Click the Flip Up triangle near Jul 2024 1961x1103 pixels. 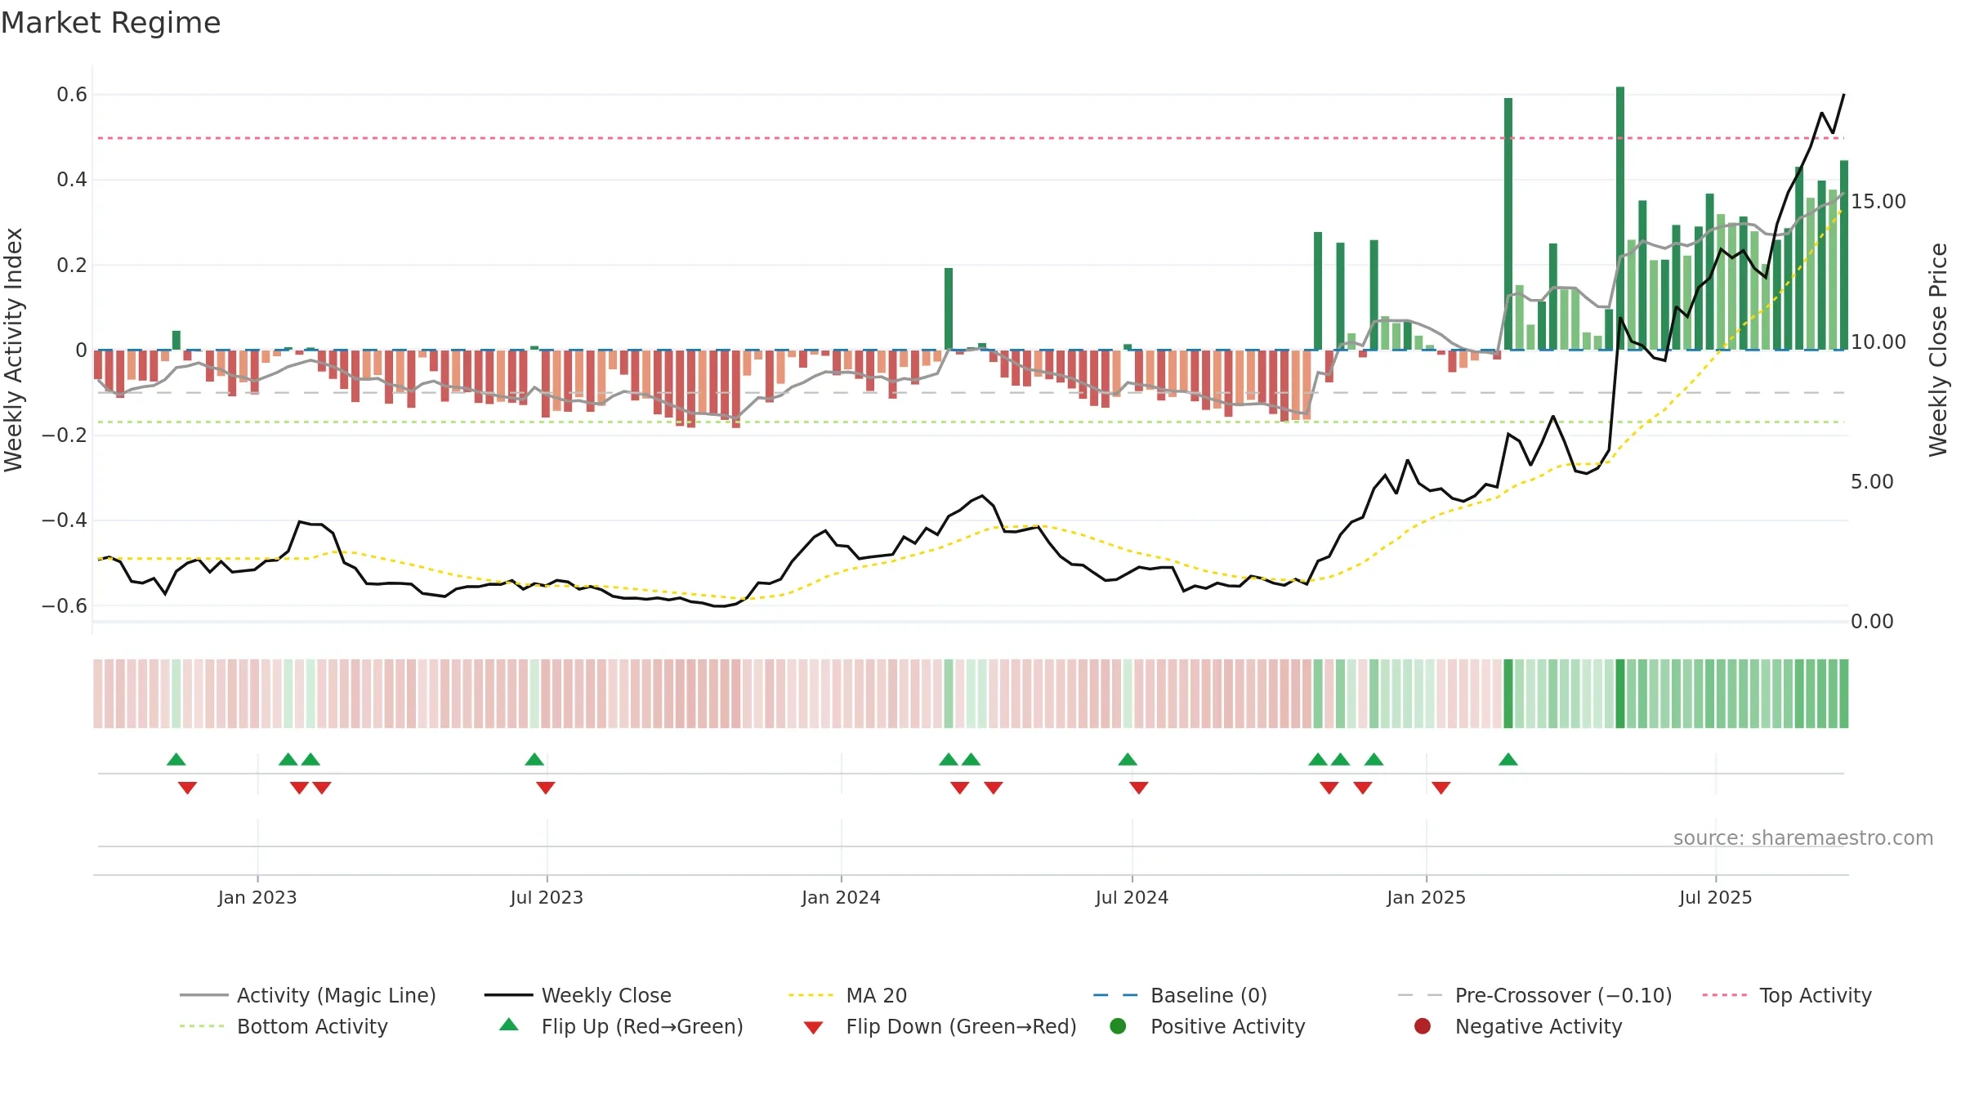[1128, 760]
